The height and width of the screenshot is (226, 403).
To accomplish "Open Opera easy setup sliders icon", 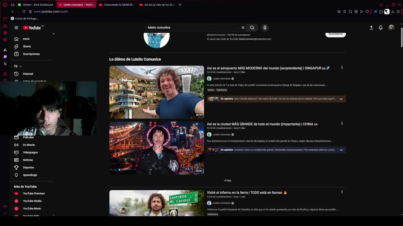I will pyautogui.click(x=398, y=12).
